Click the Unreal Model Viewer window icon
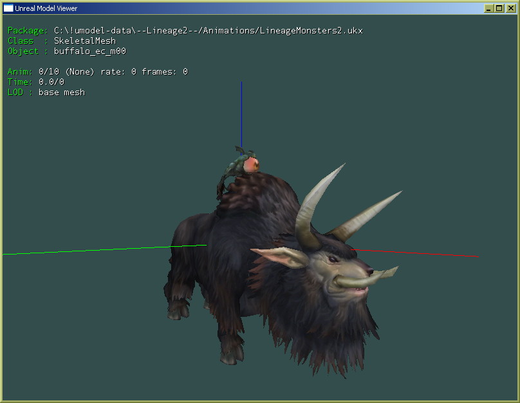520x403 pixels. pyautogui.click(x=8, y=8)
